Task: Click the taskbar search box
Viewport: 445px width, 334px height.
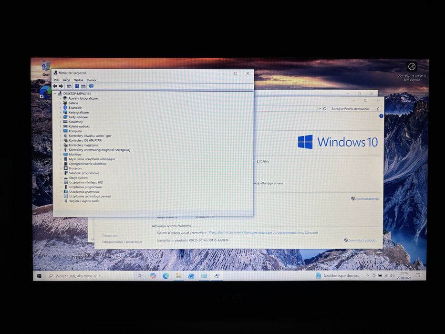Action: 89,276
